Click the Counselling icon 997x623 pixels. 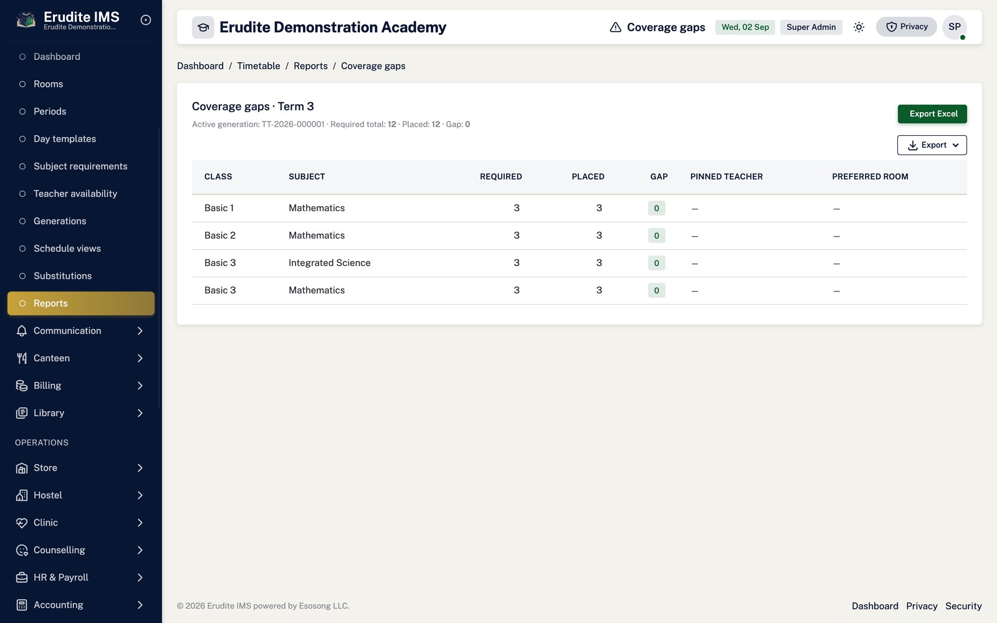tap(22, 550)
